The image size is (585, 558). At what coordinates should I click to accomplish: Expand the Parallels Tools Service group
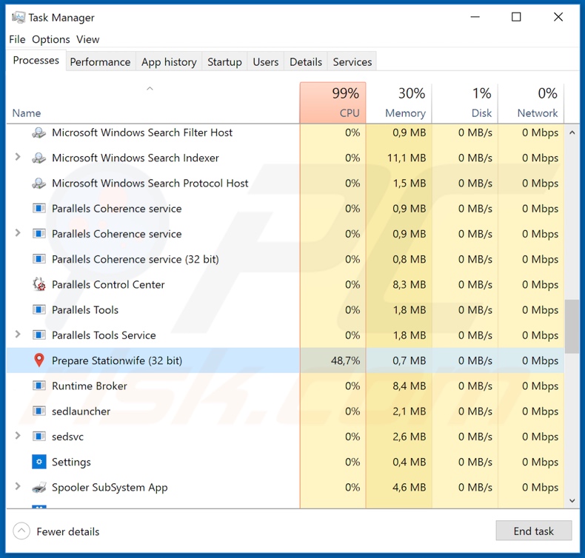[x=18, y=334]
